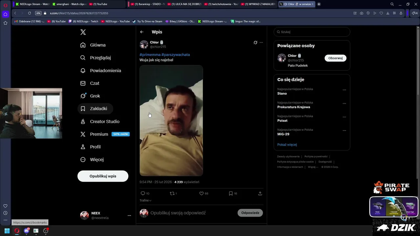The height and width of the screenshot is (236, 420).
Task: Expand Trafne reply sort dropdown
Action: [x=145, y=200]
